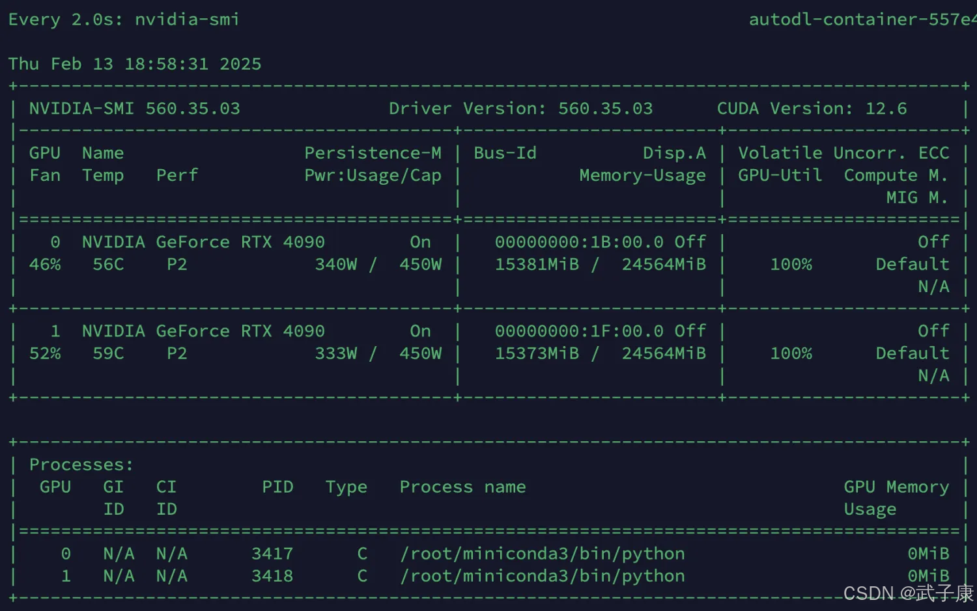Click the 'Bus-Id' column header
Image resolution: width=977 pixels, height=611 pixels.
(x=505, y=153)
